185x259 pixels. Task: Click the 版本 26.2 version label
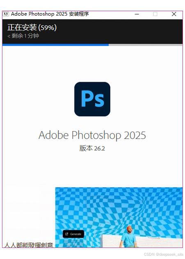[92, 148]
